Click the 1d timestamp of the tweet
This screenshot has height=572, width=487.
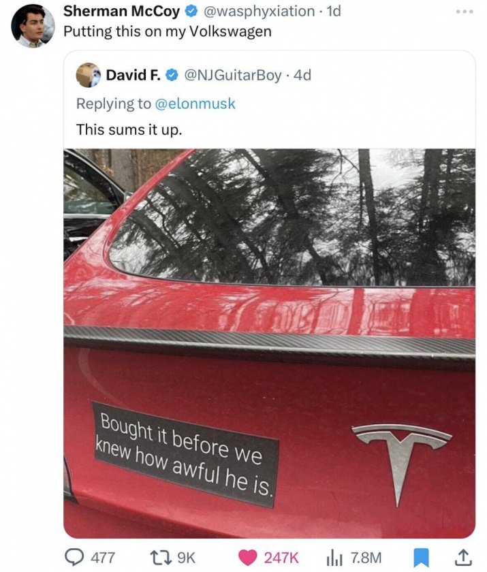pyautogui.click(x=334, y=11)
